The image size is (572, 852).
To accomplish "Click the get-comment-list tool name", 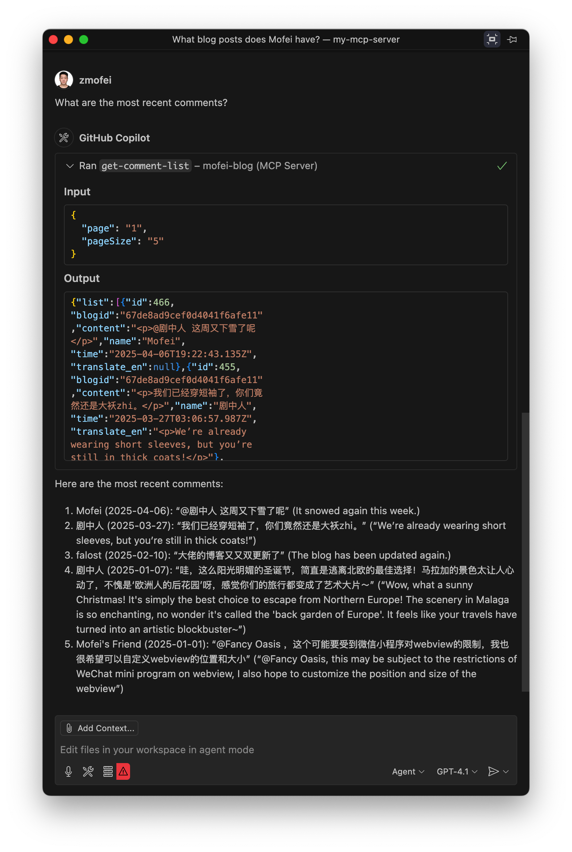I will [145, 166].
